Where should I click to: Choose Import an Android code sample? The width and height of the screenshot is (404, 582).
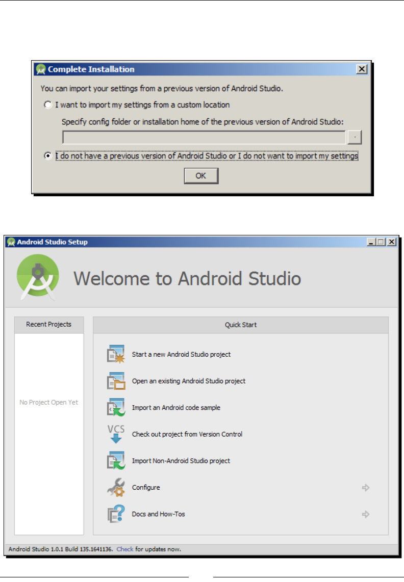tap(176, 408)
